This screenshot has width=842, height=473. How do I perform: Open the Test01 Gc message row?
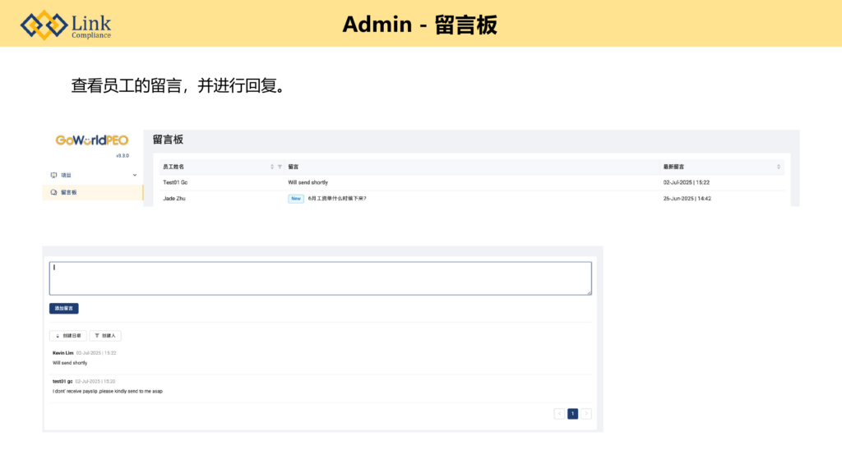308,182
